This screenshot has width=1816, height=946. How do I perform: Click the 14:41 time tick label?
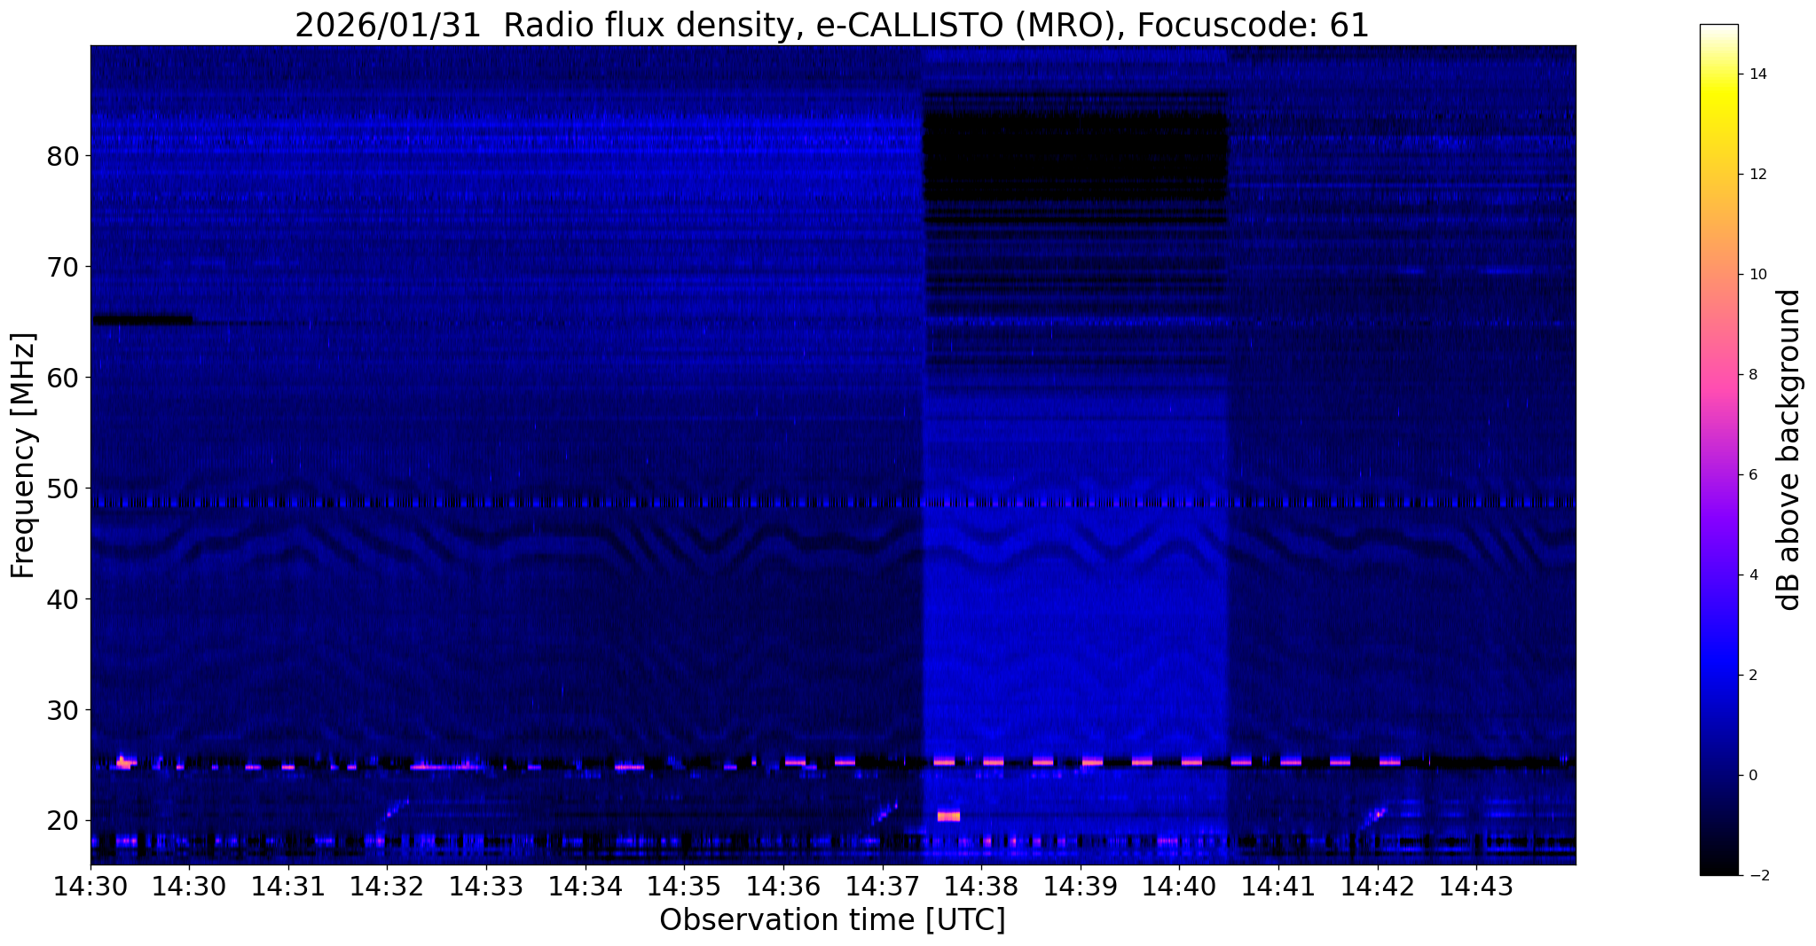pos(1277,886)
